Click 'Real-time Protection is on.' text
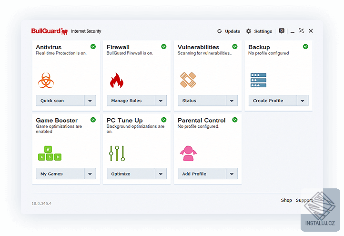Viewport: 344px width, 236px height. tap(61, 53)
